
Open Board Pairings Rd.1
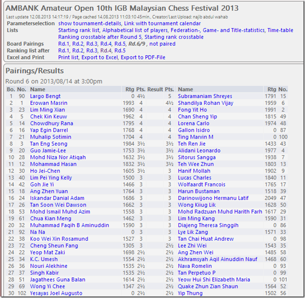click(x=64, y=44)
